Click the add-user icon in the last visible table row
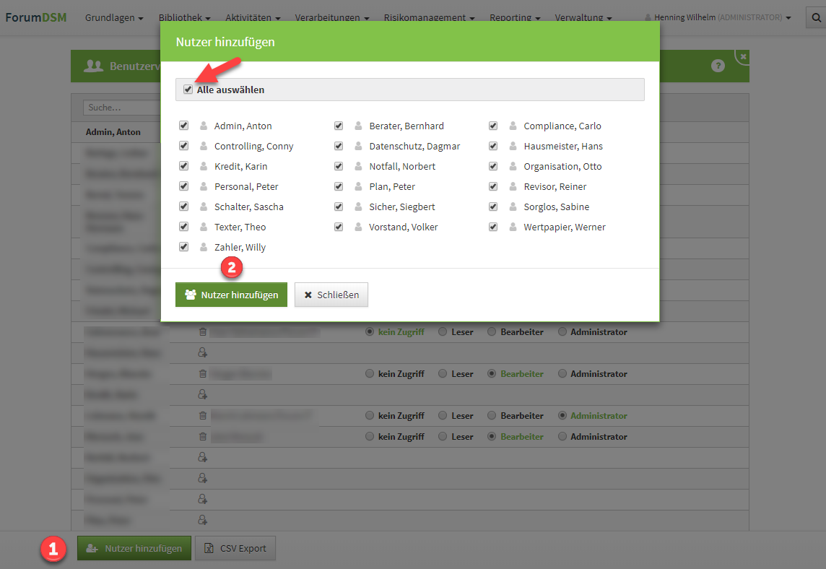 (x=202, y=520)
